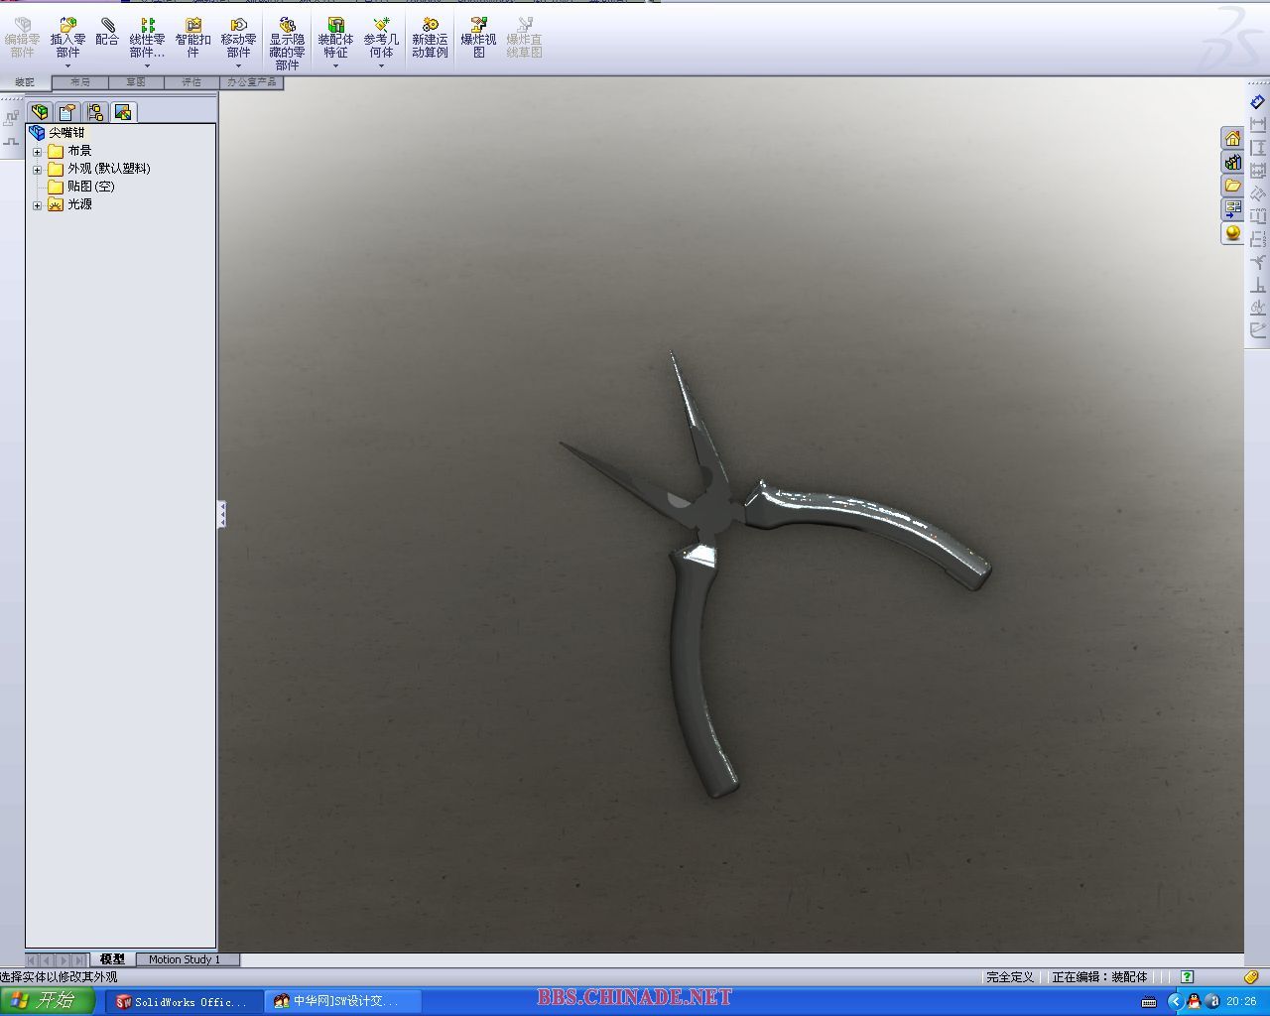Click the 完全定义 status bar text
The image size is (1270, 1016).
1010,977
